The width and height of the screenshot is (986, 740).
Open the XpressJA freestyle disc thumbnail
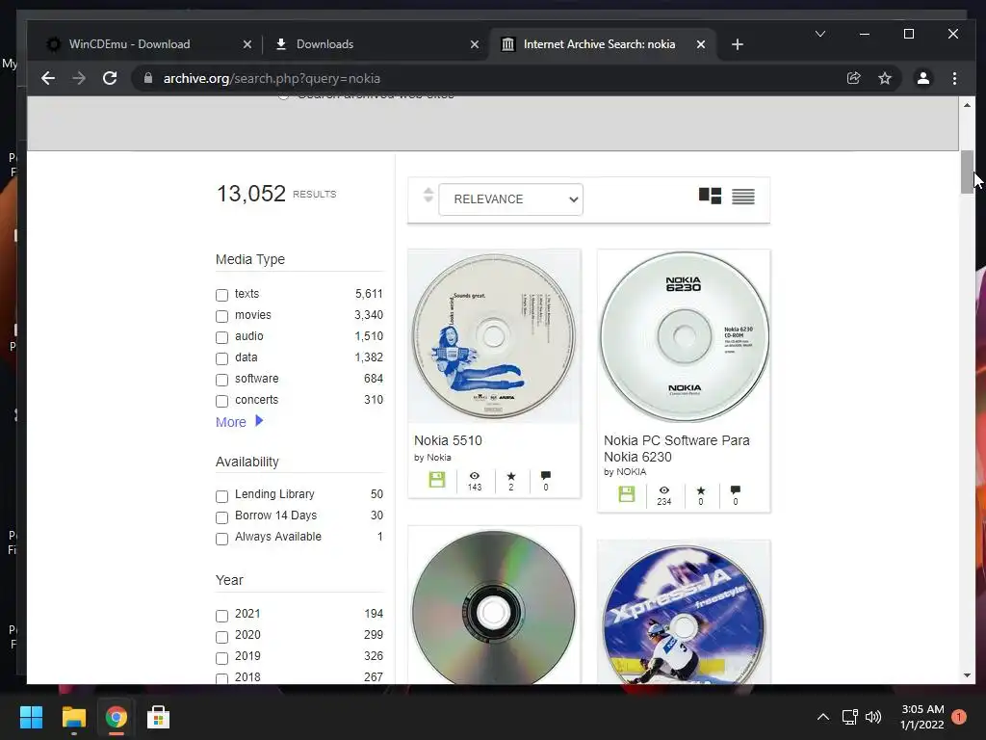point(684,612)
